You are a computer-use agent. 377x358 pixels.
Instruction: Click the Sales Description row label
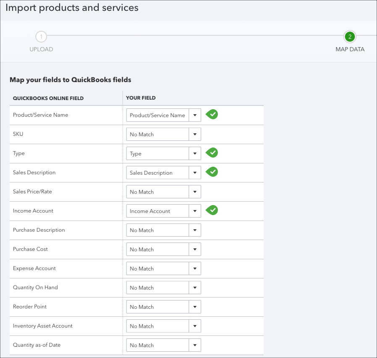pos(34,173)
